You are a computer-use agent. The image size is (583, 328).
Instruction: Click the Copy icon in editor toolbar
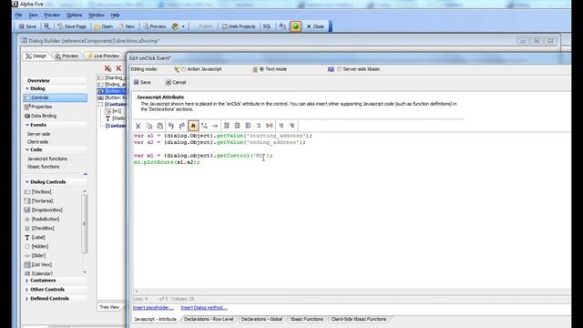click(x=149, y=126)
